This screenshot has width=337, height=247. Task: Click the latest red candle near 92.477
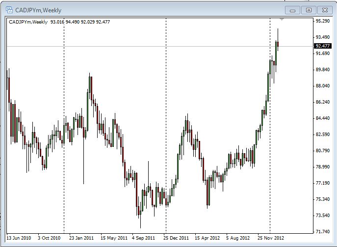[278, 44]
